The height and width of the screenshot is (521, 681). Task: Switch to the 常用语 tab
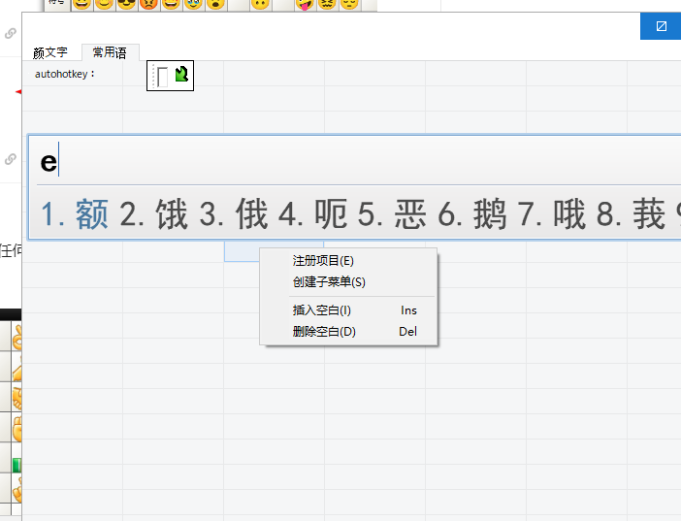pos(110,52)
